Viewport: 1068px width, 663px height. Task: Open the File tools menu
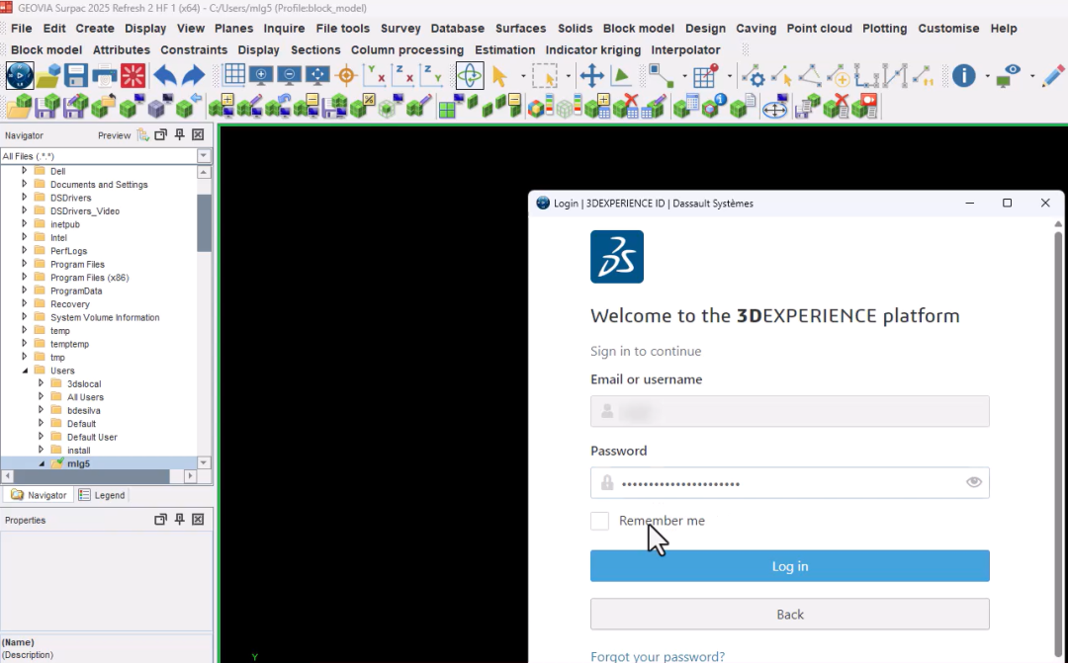tap(342, 28)
